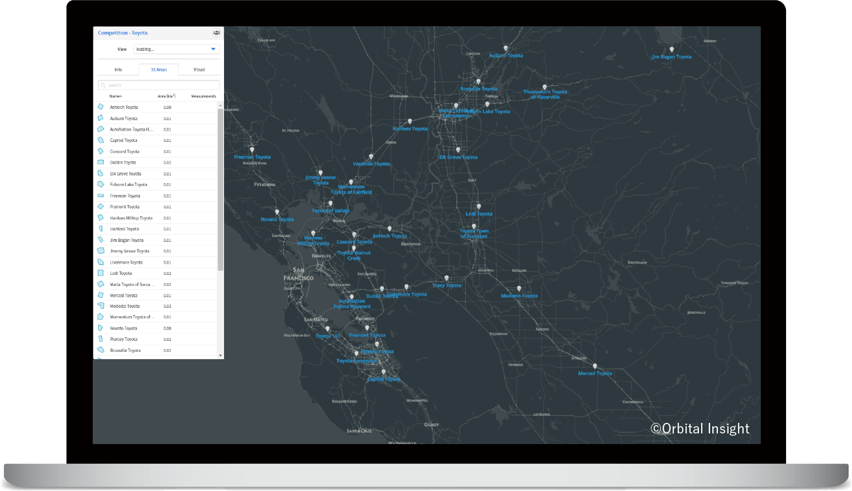Click the shape icon for Modesto Toyota row

pos(101,306)
